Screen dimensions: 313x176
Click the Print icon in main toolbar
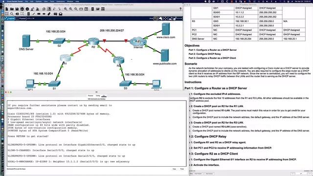[22, 9]
